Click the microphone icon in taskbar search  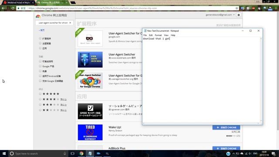[x=65, y=154]
